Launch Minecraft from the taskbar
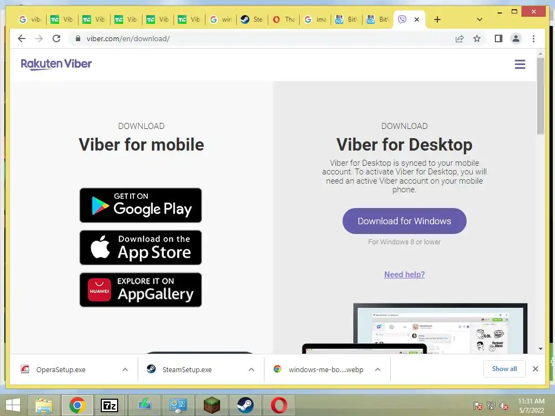Image resolution: width=555 pixels, height=416 pixels. [x=211, y=405]
